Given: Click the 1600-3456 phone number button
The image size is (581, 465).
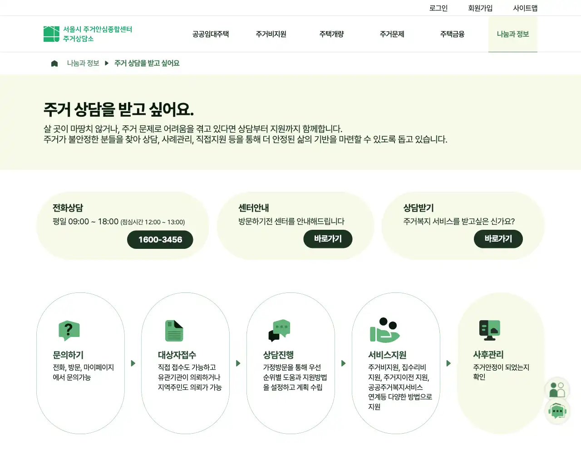Looking at the screenshot, I should coord(160,239).
